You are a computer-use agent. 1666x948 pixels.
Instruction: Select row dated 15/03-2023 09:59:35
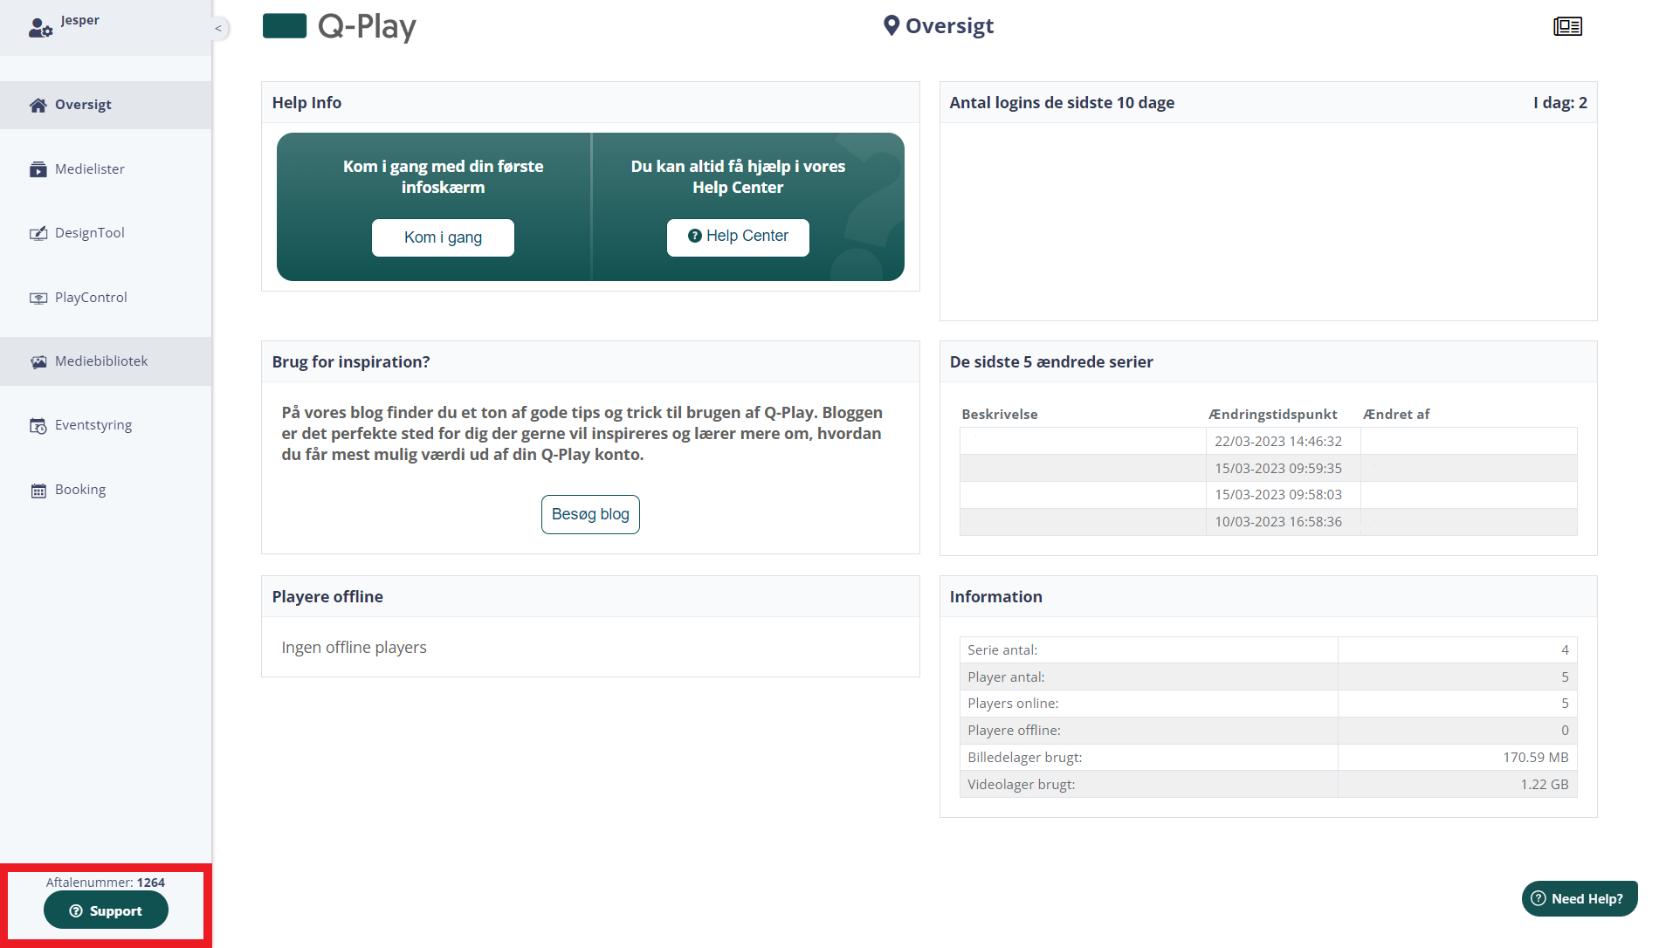click(1268, 468)
